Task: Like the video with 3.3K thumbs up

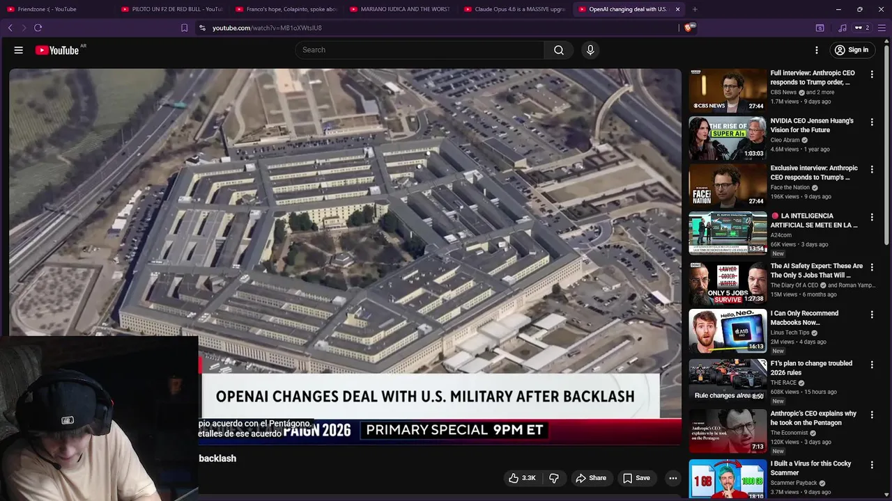Action: pyautogui.click(x=522, y=478)
